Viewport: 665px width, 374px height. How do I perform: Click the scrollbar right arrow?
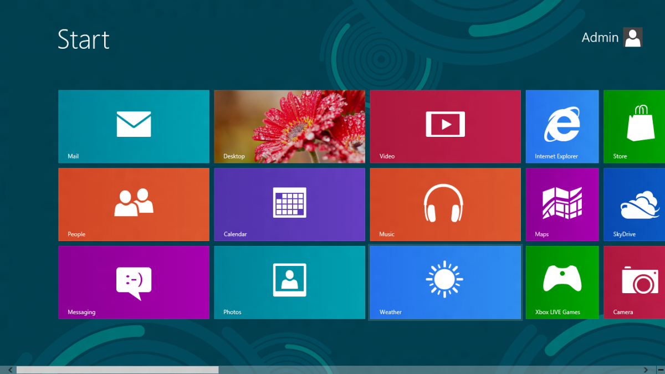click(x=646, y=370)
